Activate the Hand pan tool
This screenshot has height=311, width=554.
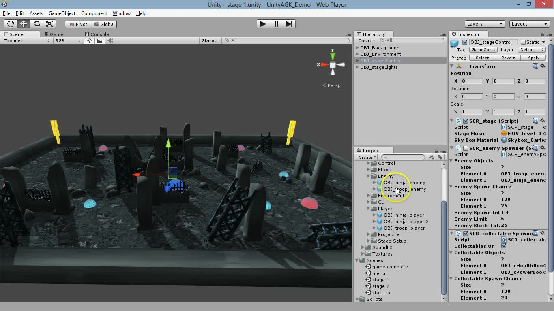[10, 23]
